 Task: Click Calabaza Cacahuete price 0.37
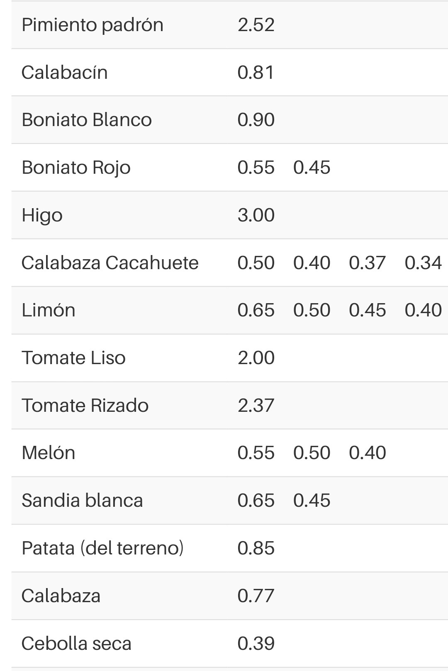click(x=368, y=263)
